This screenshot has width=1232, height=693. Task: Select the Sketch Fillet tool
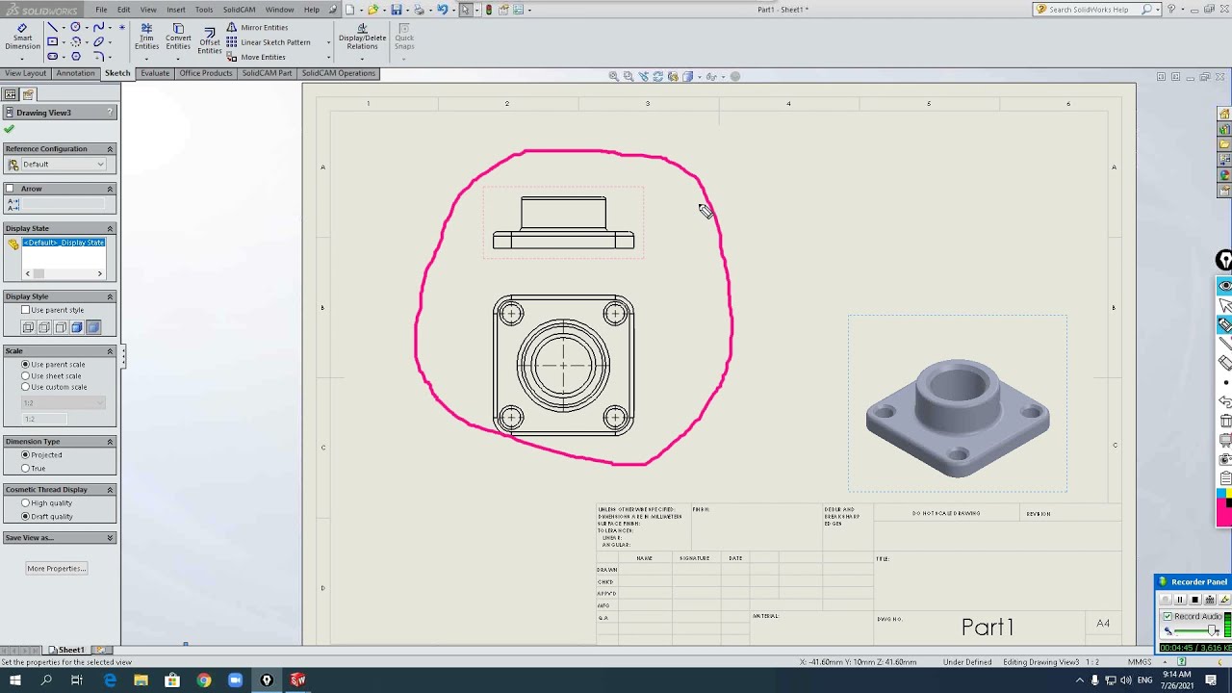point(98,57)
